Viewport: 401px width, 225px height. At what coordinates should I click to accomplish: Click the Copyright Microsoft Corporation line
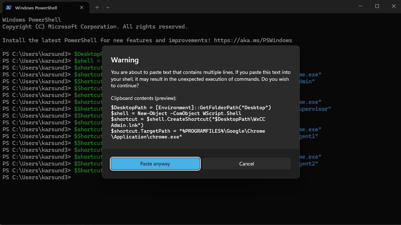[x=95, y=27]
